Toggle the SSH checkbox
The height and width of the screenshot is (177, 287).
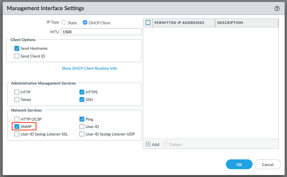(x=82, y=99)
